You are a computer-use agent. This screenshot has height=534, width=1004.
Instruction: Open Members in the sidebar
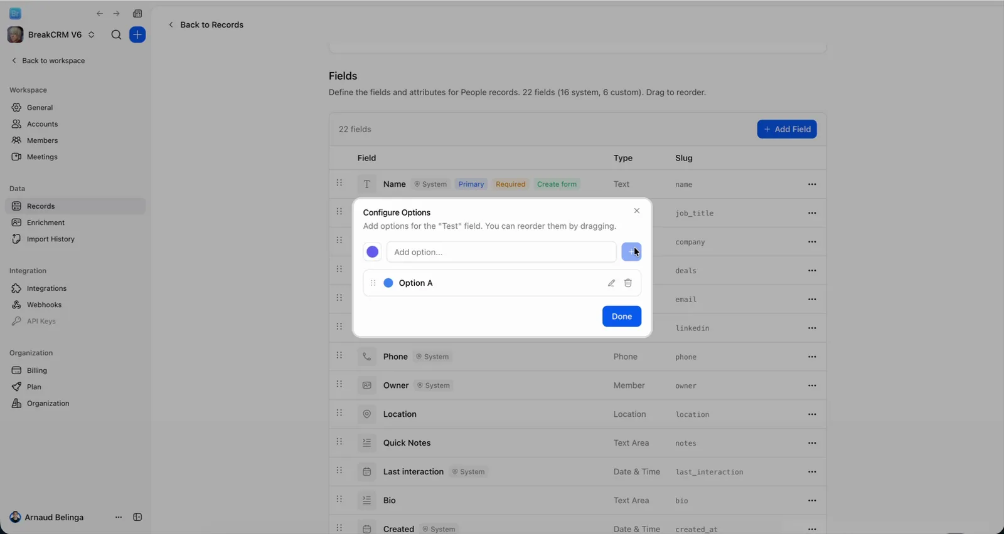(75, 140)
